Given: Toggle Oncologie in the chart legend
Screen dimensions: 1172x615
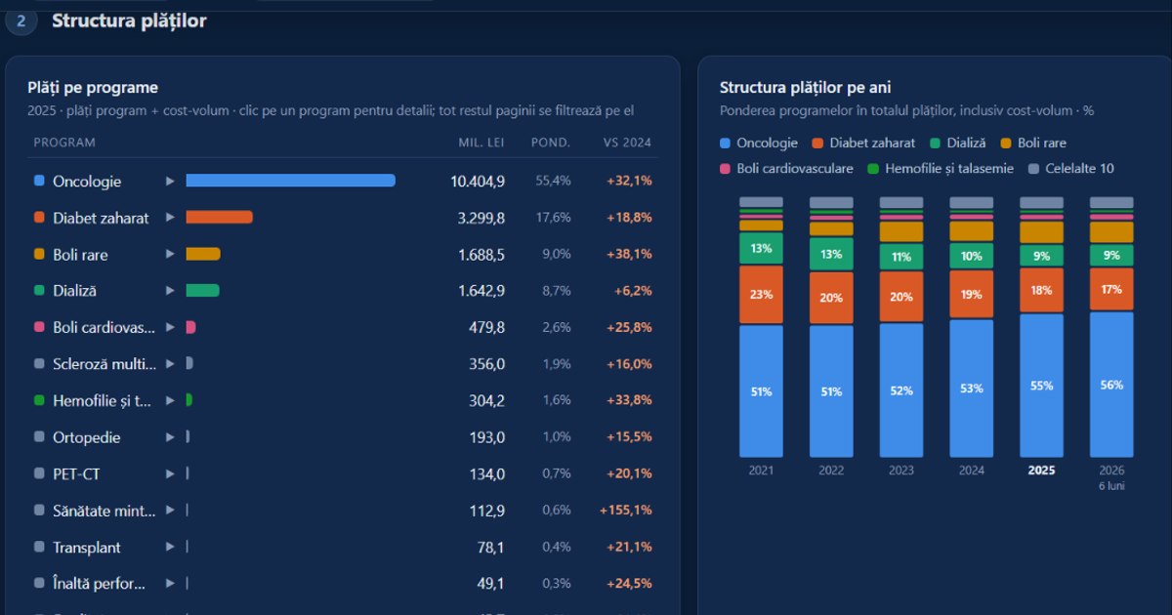Looking at the screenshot, I should pos(759,143).
